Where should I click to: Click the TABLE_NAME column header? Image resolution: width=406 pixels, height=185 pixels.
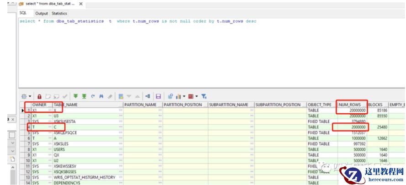pyautogui.click(x=88, y=105)
